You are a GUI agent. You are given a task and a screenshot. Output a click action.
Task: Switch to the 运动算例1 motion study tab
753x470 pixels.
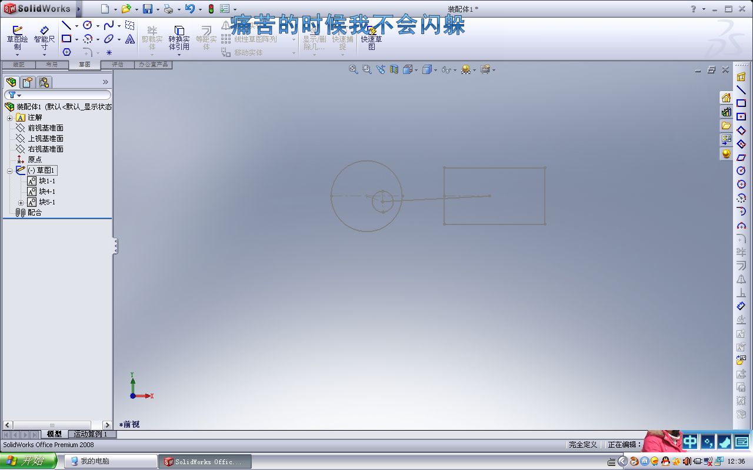tap(91, 434)
